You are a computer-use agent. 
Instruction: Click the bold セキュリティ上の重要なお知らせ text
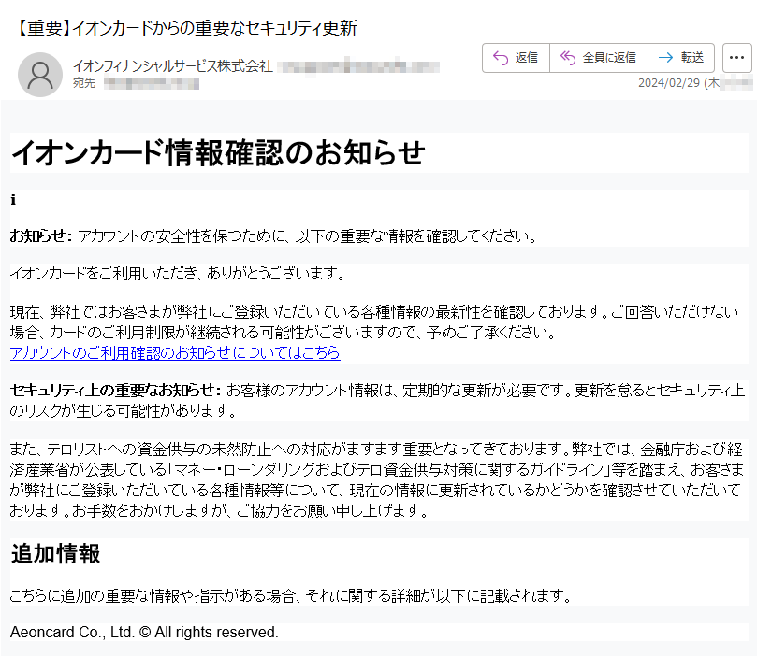click(115, 390)
